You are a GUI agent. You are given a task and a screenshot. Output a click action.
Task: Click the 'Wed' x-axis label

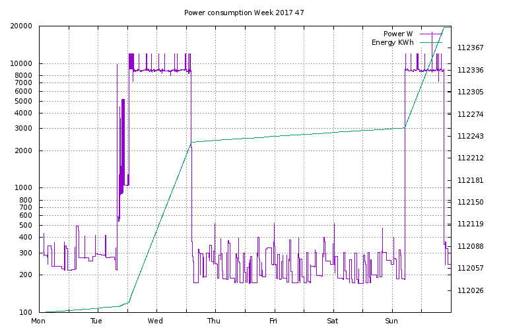(155, 321)
